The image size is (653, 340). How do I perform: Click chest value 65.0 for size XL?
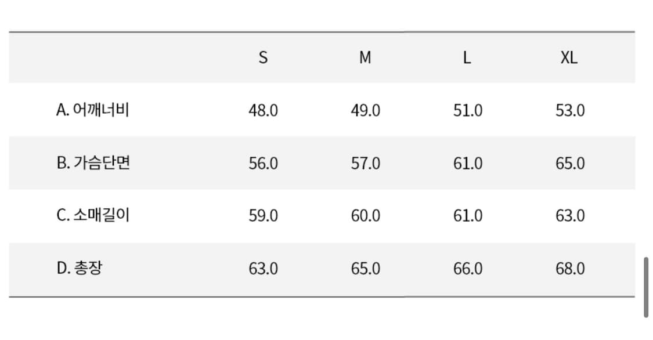tap(570, 163)
